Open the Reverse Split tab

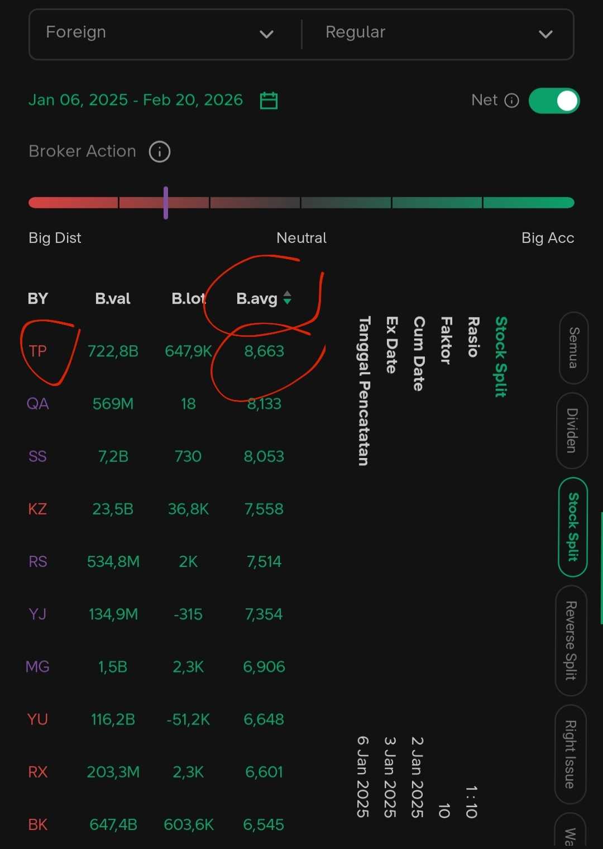[571, 641]
